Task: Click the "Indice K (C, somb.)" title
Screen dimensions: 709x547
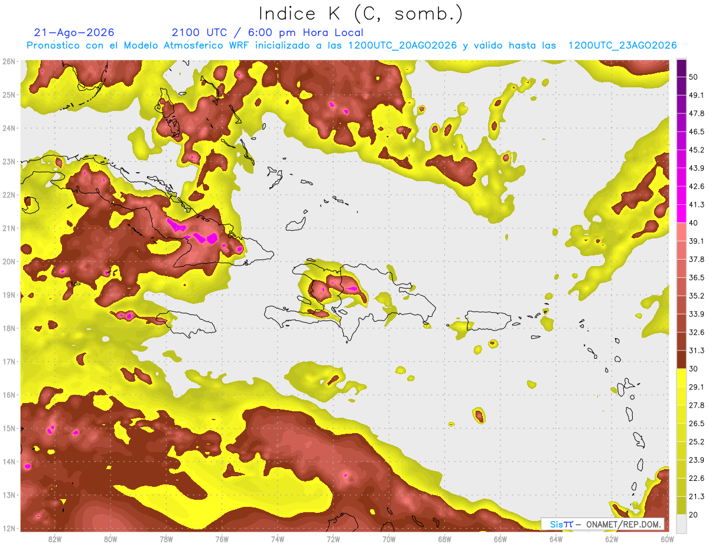Action: point(361,14)
